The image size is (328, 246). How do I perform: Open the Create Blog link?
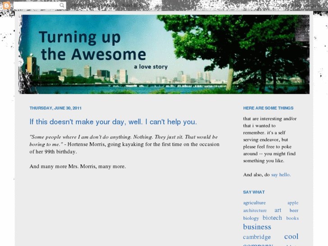coord(288,5)
